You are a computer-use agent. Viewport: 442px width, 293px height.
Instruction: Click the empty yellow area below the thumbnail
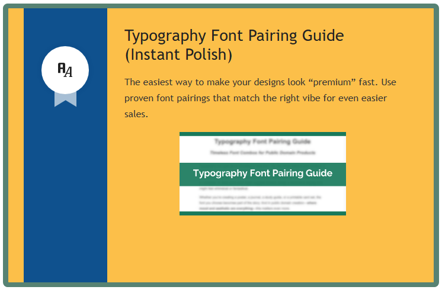(262, 249)
